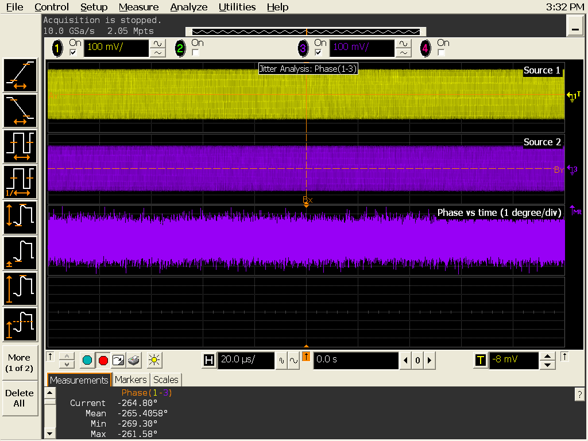Click the frequency measurement icon
This screenshot has height=441, width=588.
[x=21, y=182]
